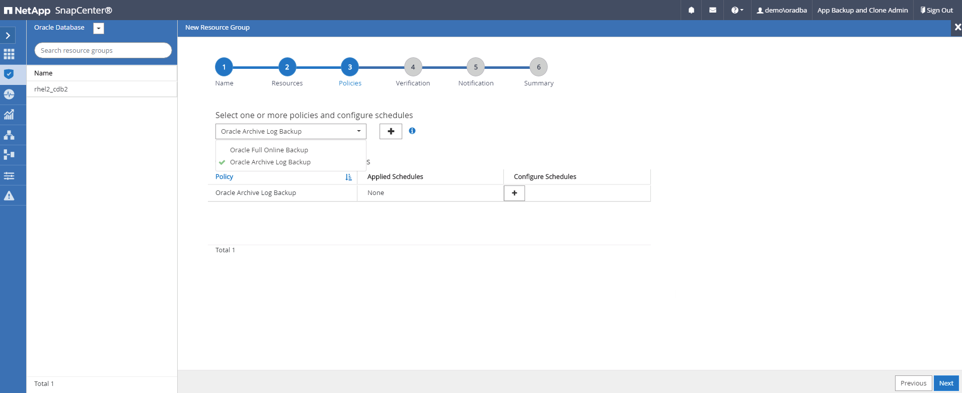This screenshot has width=962, height=393.
Task: Go to wizard step 3 Policies
Action: [x=350, y=67]
